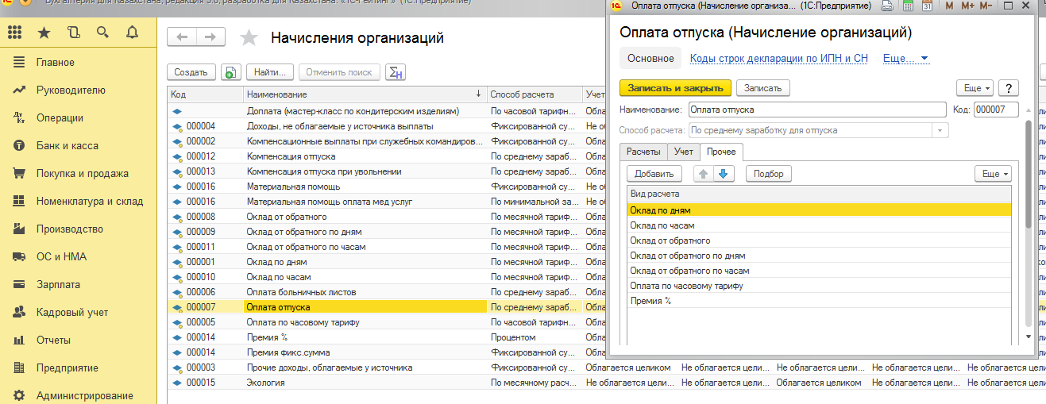Switch to the Расчеты tab
The width and height of the screenshot is (1046, 404).
pos(643,152)
